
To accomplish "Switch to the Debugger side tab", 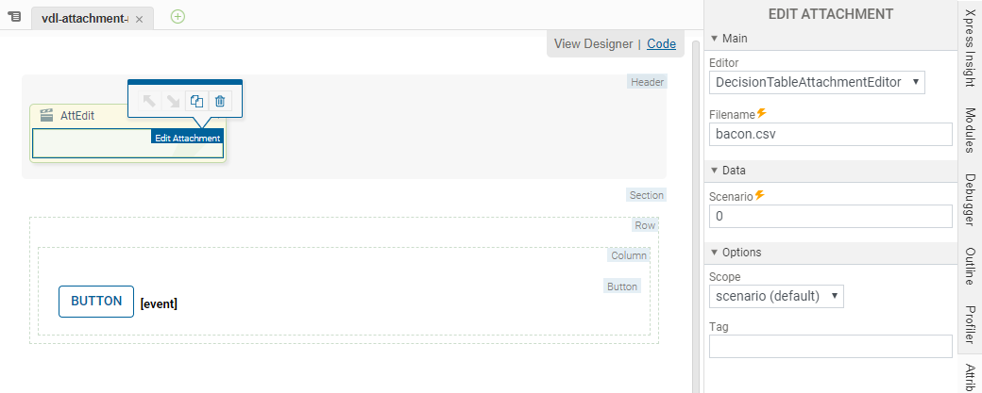I will point(970,200).
